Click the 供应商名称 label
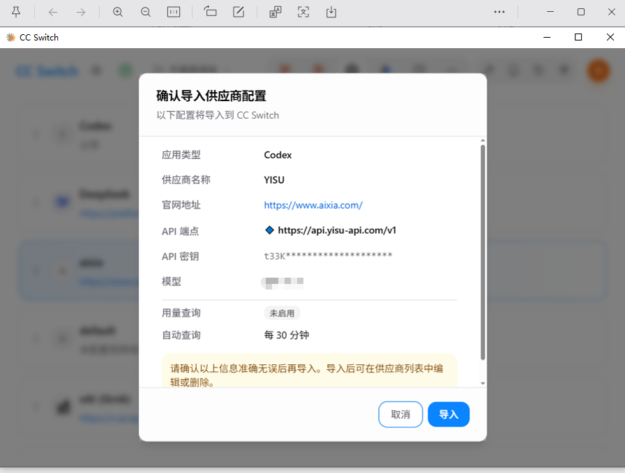Screen dimensions: 625x473 click(x=186, y=180)
